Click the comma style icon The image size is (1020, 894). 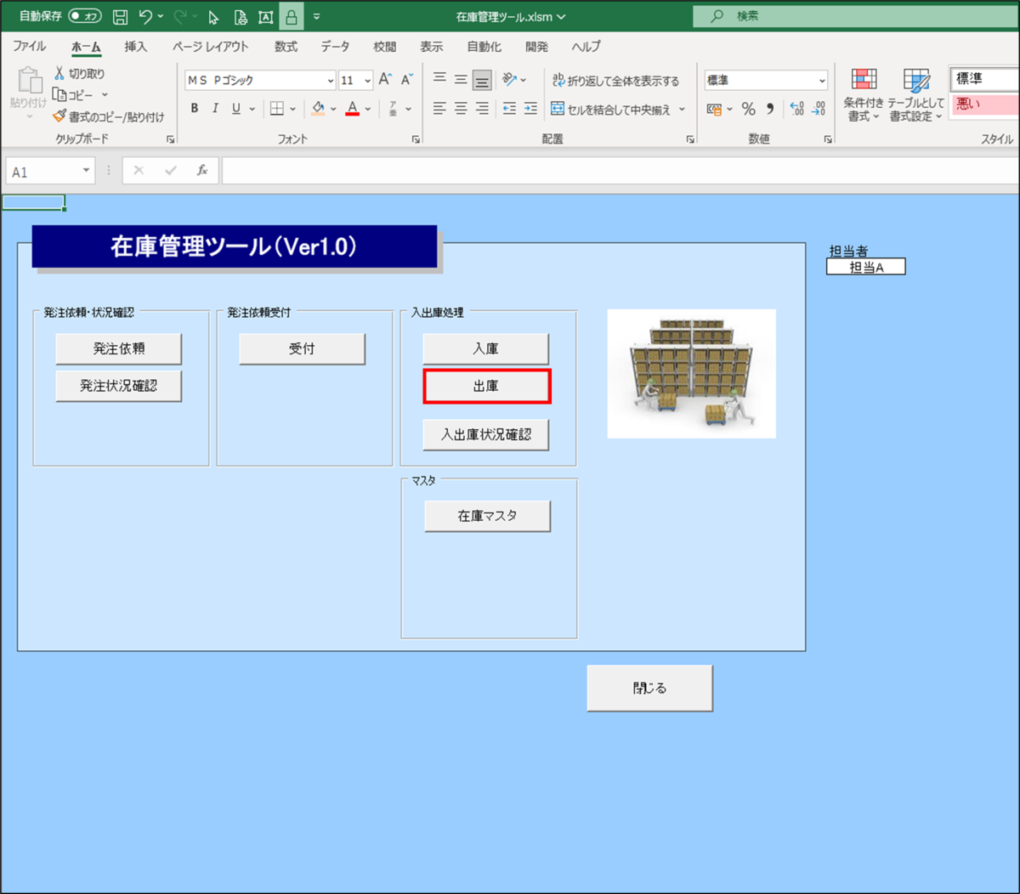click(x=770, y=108)
